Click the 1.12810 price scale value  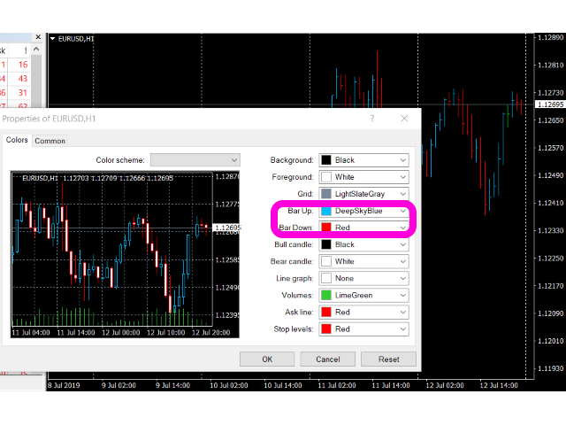pyautogui.click(x=550, y=65)
